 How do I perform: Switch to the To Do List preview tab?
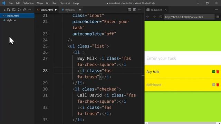[x=156, y=10]
